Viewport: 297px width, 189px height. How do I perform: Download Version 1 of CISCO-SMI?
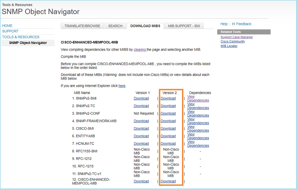click(x=141, y=129)
